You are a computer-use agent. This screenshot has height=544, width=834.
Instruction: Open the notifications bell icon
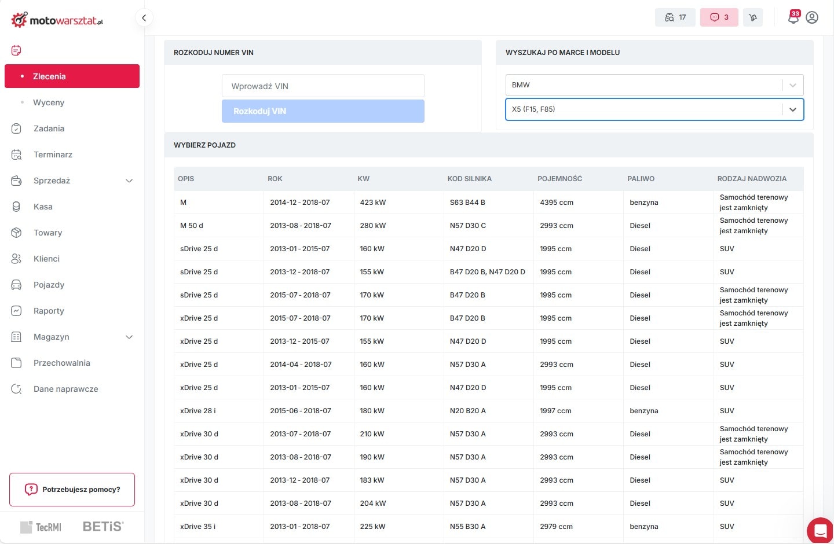(x=793, y=17)
